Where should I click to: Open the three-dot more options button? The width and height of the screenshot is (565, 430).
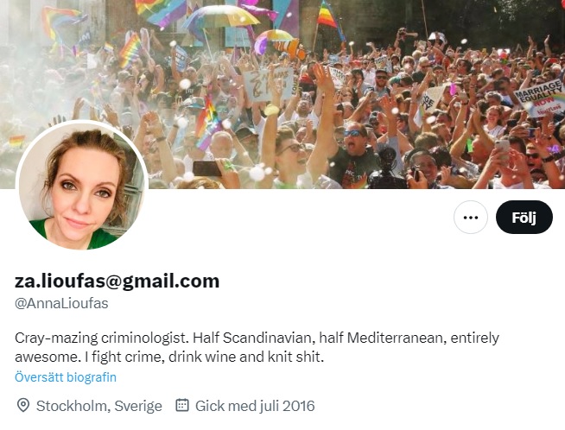471,218
